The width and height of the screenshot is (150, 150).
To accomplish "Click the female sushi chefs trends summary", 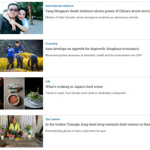I will pos(86,93).
